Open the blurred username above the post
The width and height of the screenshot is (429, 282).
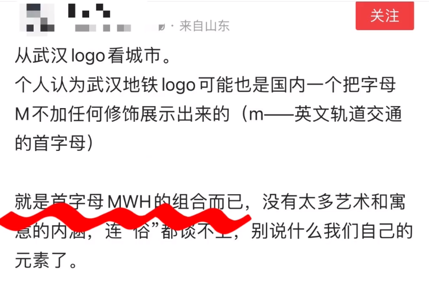tap(89, 11)
